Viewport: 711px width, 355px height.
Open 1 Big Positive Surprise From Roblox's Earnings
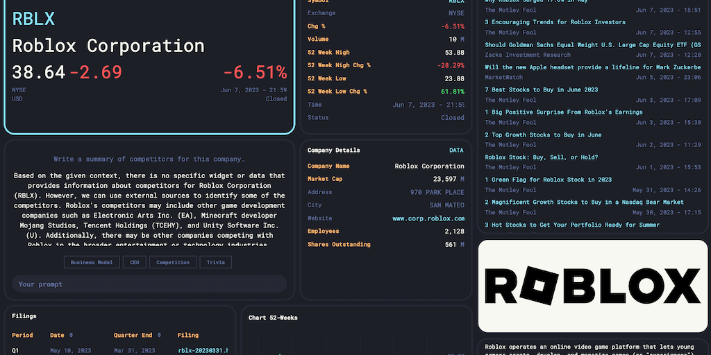564,112
